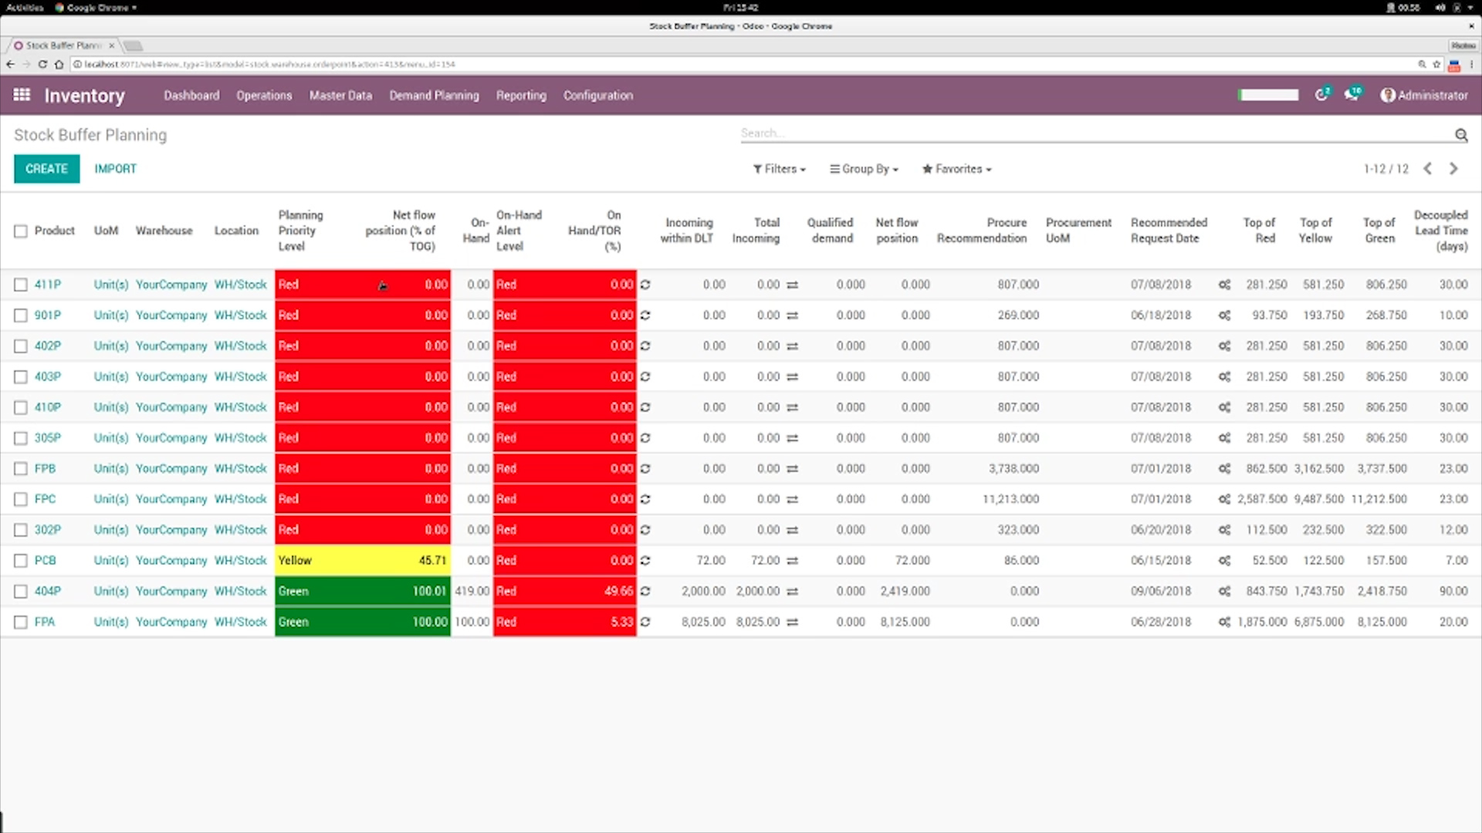Switch to the Reporting menu

tap(521, 95)
